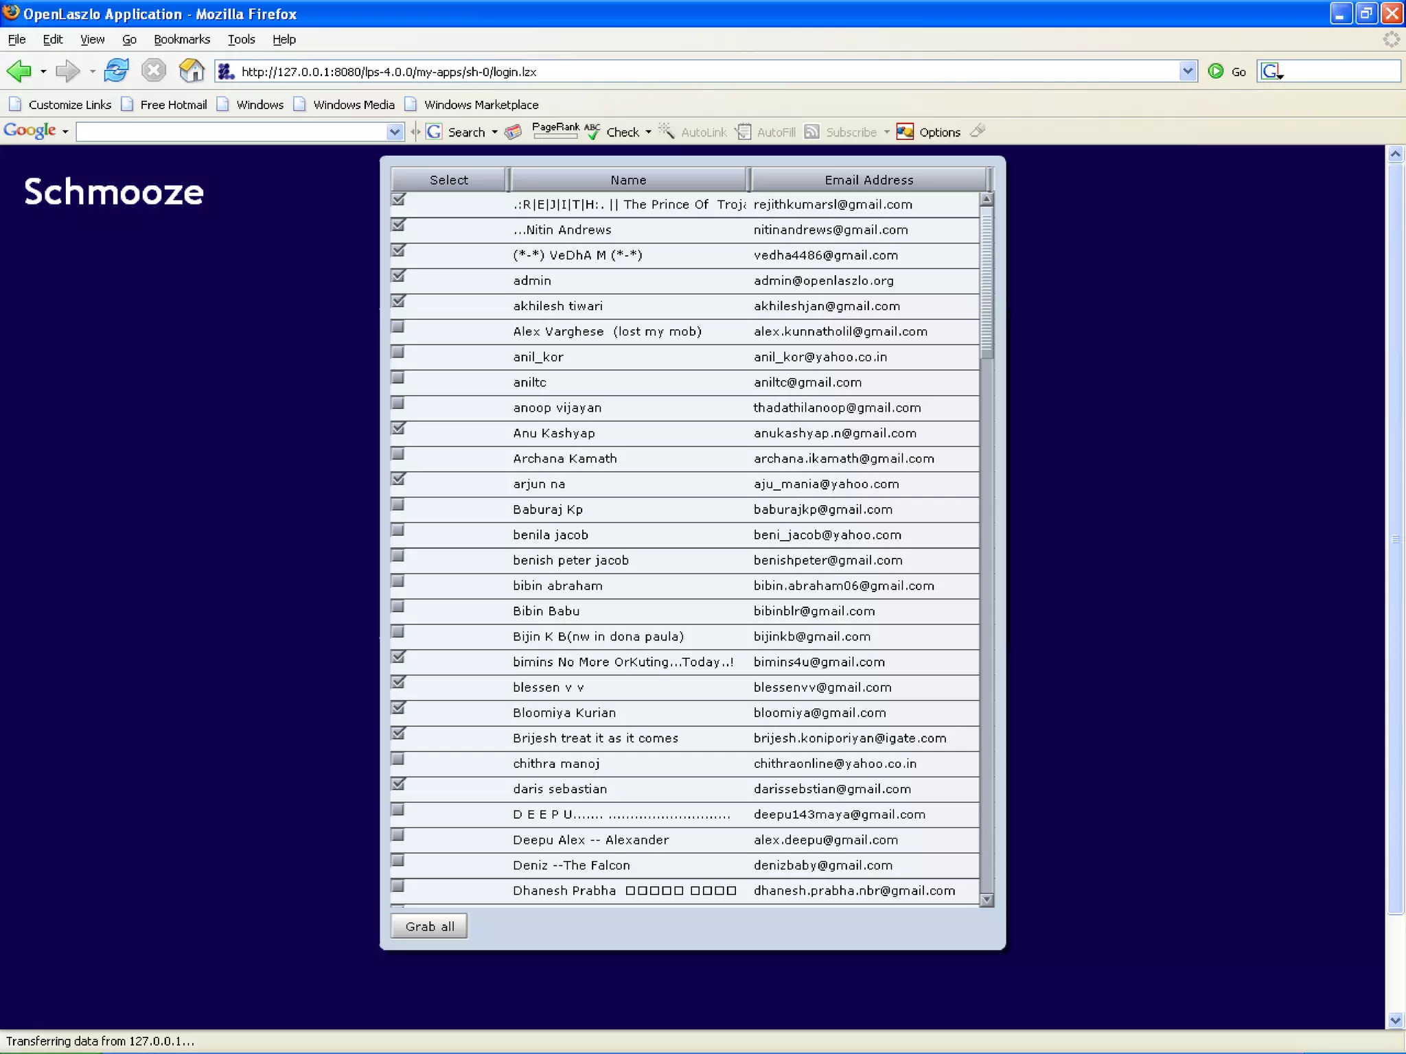Click the browser Back arrow icon
Image resolution: width=1406 pixels, height=1054 pixels.
click(19, 71)
